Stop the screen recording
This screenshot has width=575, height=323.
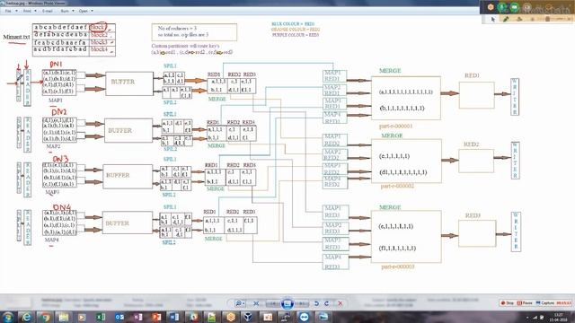pos(508,303)
